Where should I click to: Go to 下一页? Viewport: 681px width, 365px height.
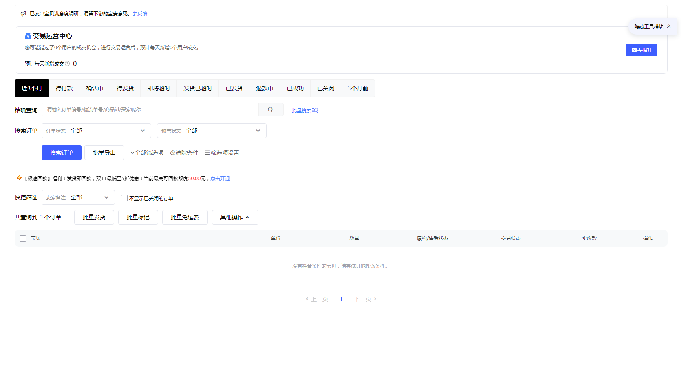366,299
